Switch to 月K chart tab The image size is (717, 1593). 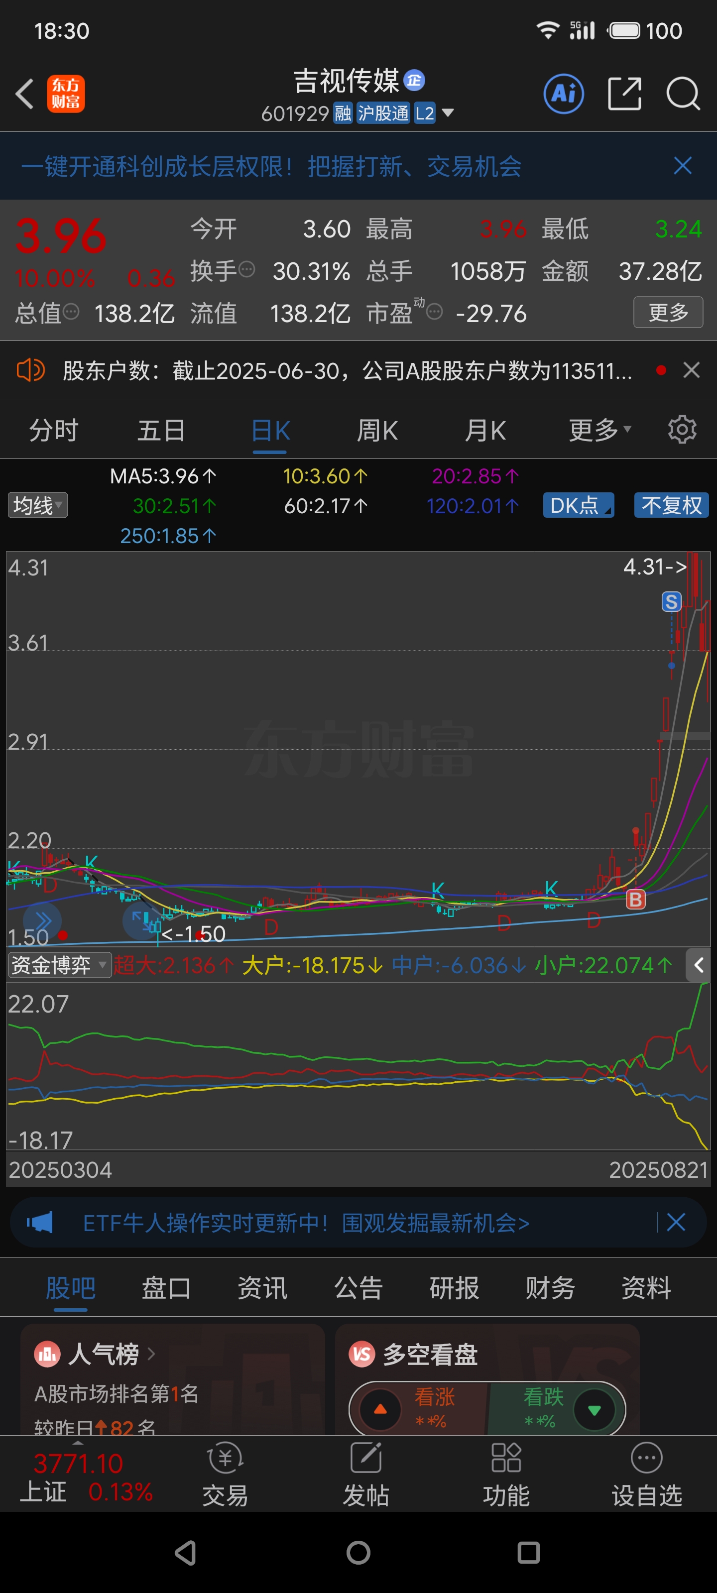(x=485, y=431)
